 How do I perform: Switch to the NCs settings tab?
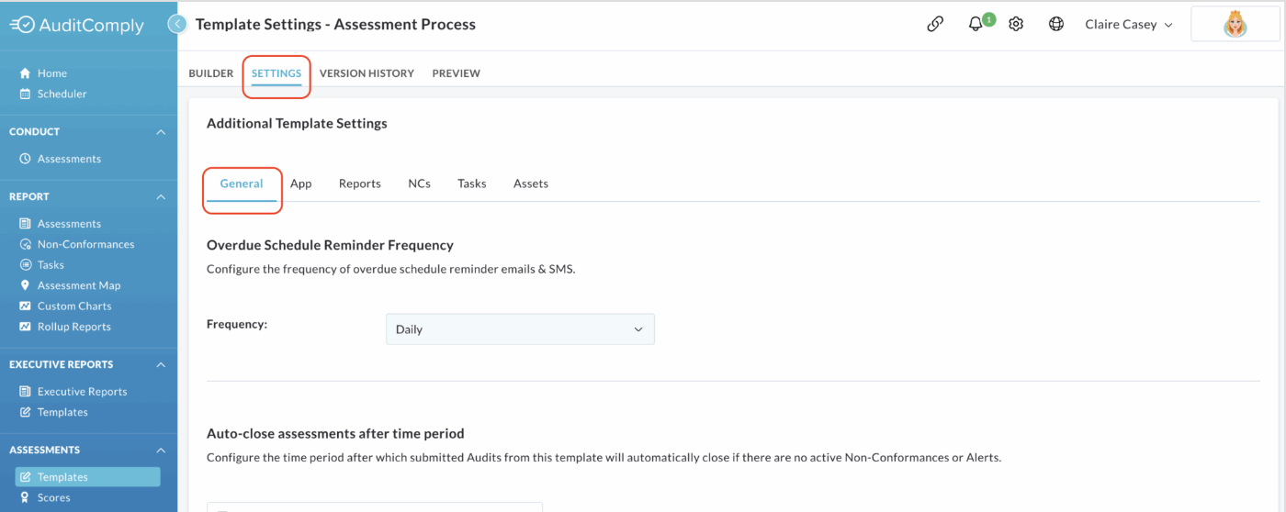coord(419,184)
